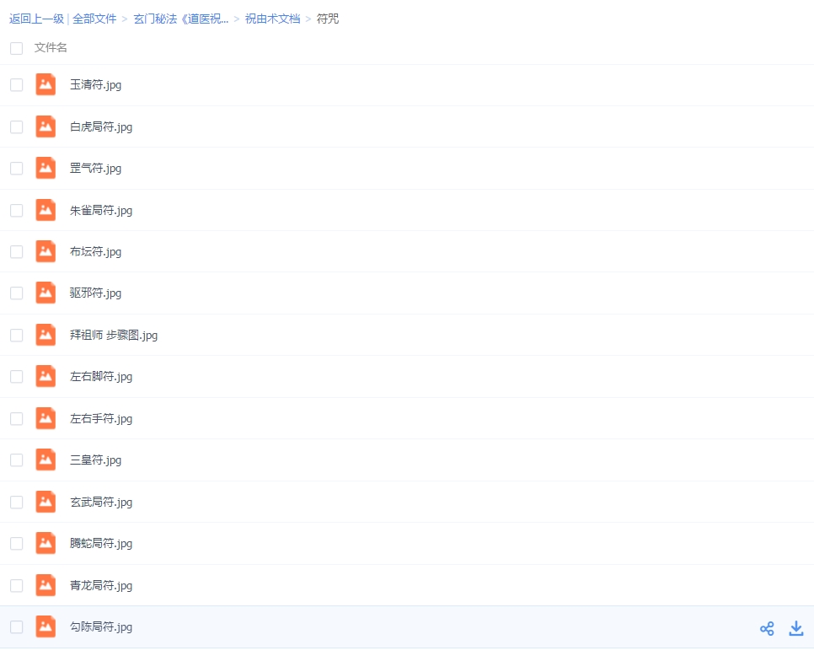This screenshot has height=672, width=814.
Task: Open the 玄门秘法 breadcrumb folder
Action: pyautogui.click(x=180, y=19)
